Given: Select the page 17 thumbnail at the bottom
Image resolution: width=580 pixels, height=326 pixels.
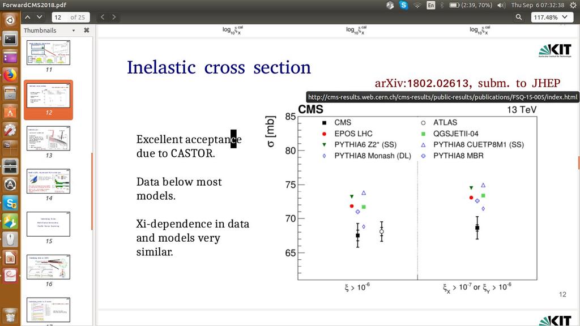Looking at the screenshot, I should pyautogui.click(x=49, y=310).
